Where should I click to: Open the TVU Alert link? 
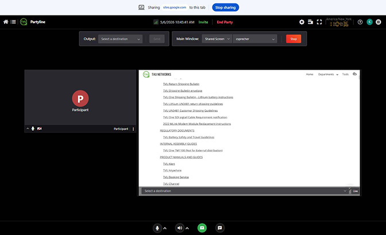click(x=169, y=164)
